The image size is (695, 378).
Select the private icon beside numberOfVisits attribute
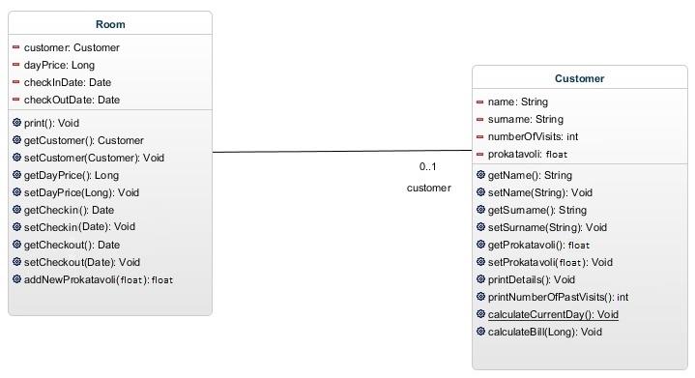pyautogui.click(x=479, y=137)
